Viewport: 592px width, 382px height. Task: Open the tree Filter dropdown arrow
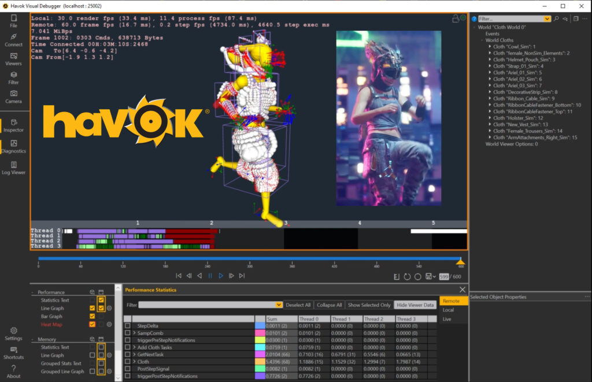547,19
